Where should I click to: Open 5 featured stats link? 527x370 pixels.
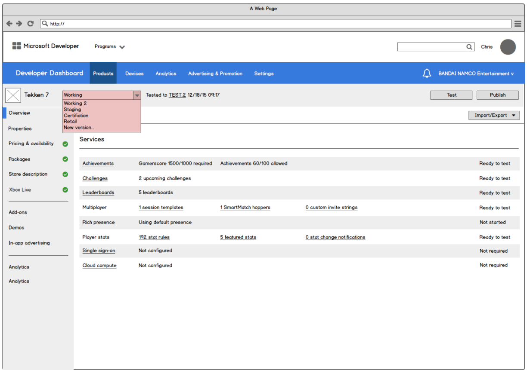(x=238, y=237)
